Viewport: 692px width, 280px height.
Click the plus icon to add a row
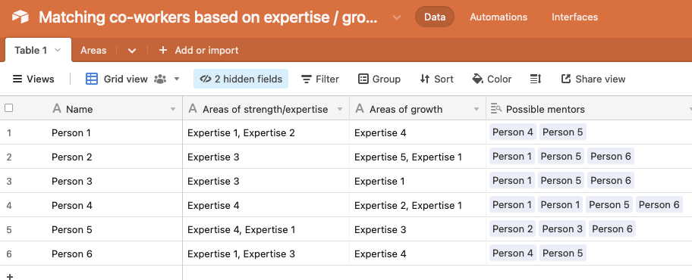click(x=9, y=276)
